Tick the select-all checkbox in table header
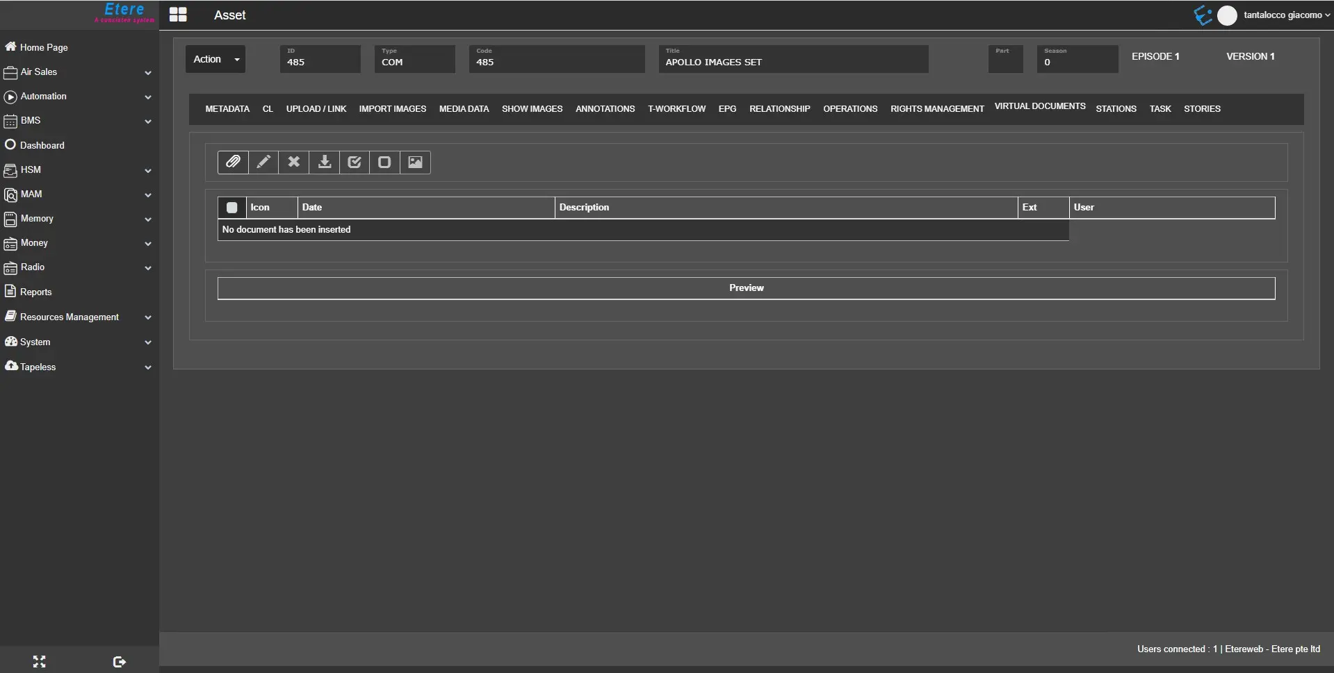 (x=232, y=208)
